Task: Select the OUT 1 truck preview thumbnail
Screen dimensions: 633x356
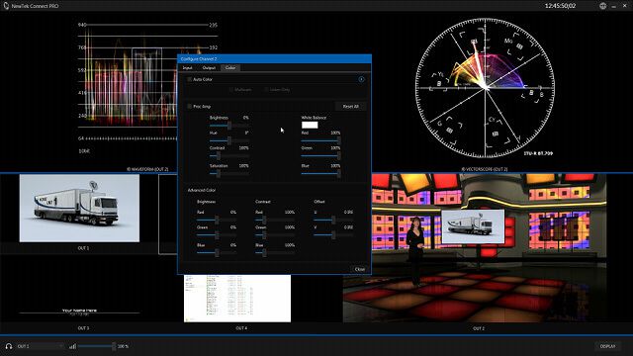Action: click(x=79, y=209)
